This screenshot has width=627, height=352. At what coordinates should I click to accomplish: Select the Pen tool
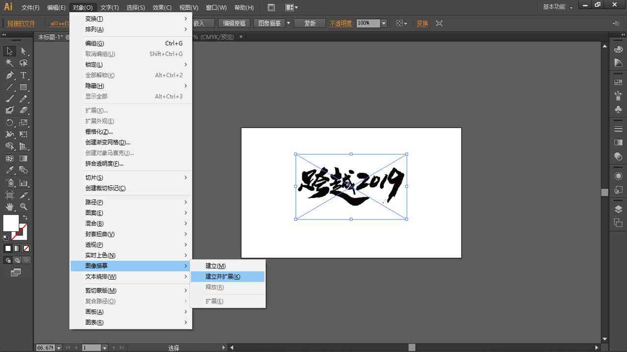pos(9,75)
